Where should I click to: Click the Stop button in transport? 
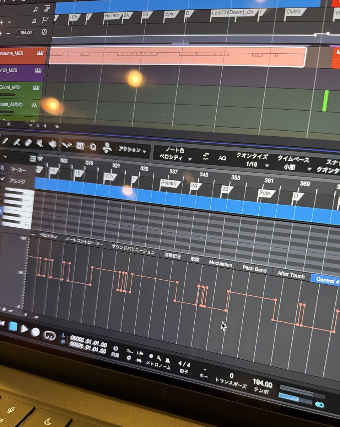point(13,326)
